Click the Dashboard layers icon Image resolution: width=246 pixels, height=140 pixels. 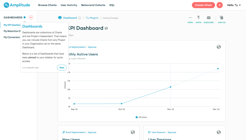click(x=60, y=18)
